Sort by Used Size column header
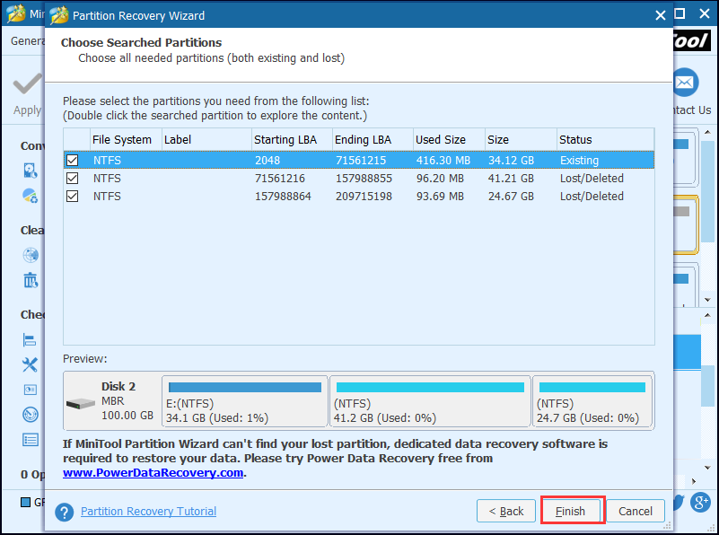Screen dimensions: 719x535 449,139
